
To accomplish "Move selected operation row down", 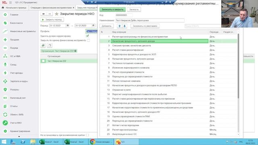I will pos(125,26).
